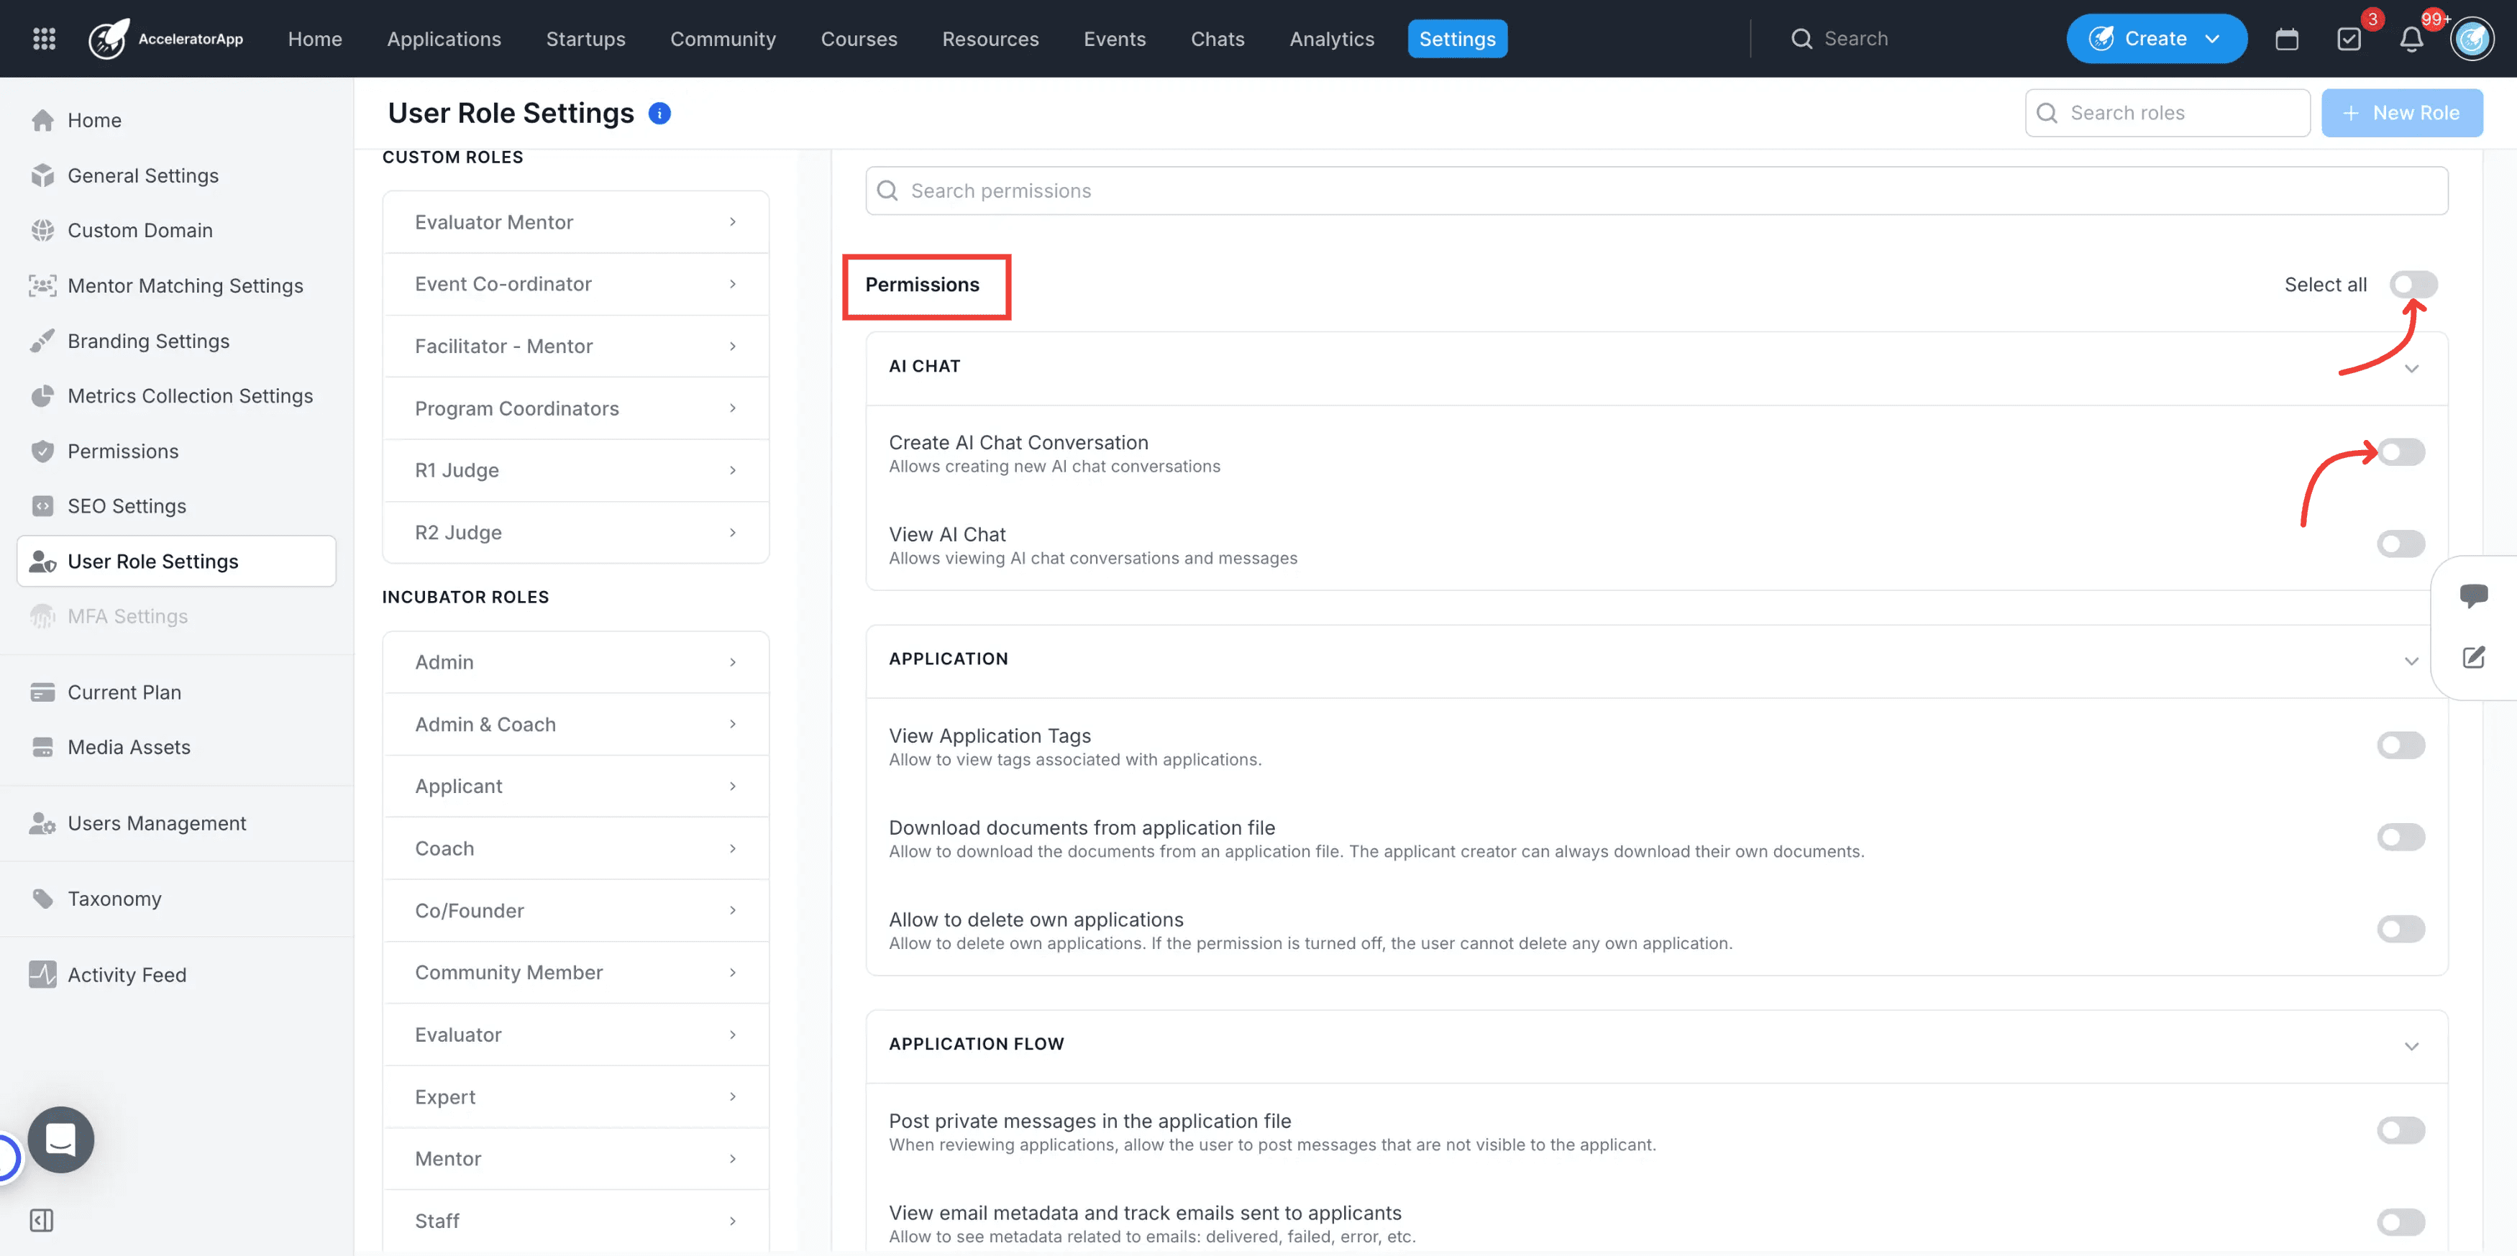The image size is (2517, 1256).
Task: Open the calendar icon in top bar
Action: click(2286, 39)
